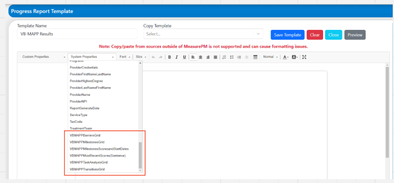This screenshot has height=183, width=394.
Task: Insert a numbered list
Action: pos(224,57)
